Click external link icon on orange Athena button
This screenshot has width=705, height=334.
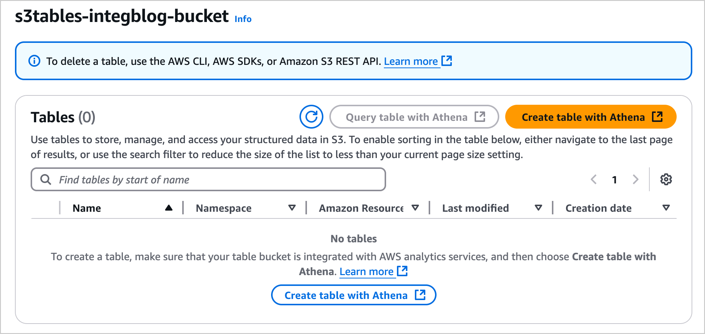[657, 117]
